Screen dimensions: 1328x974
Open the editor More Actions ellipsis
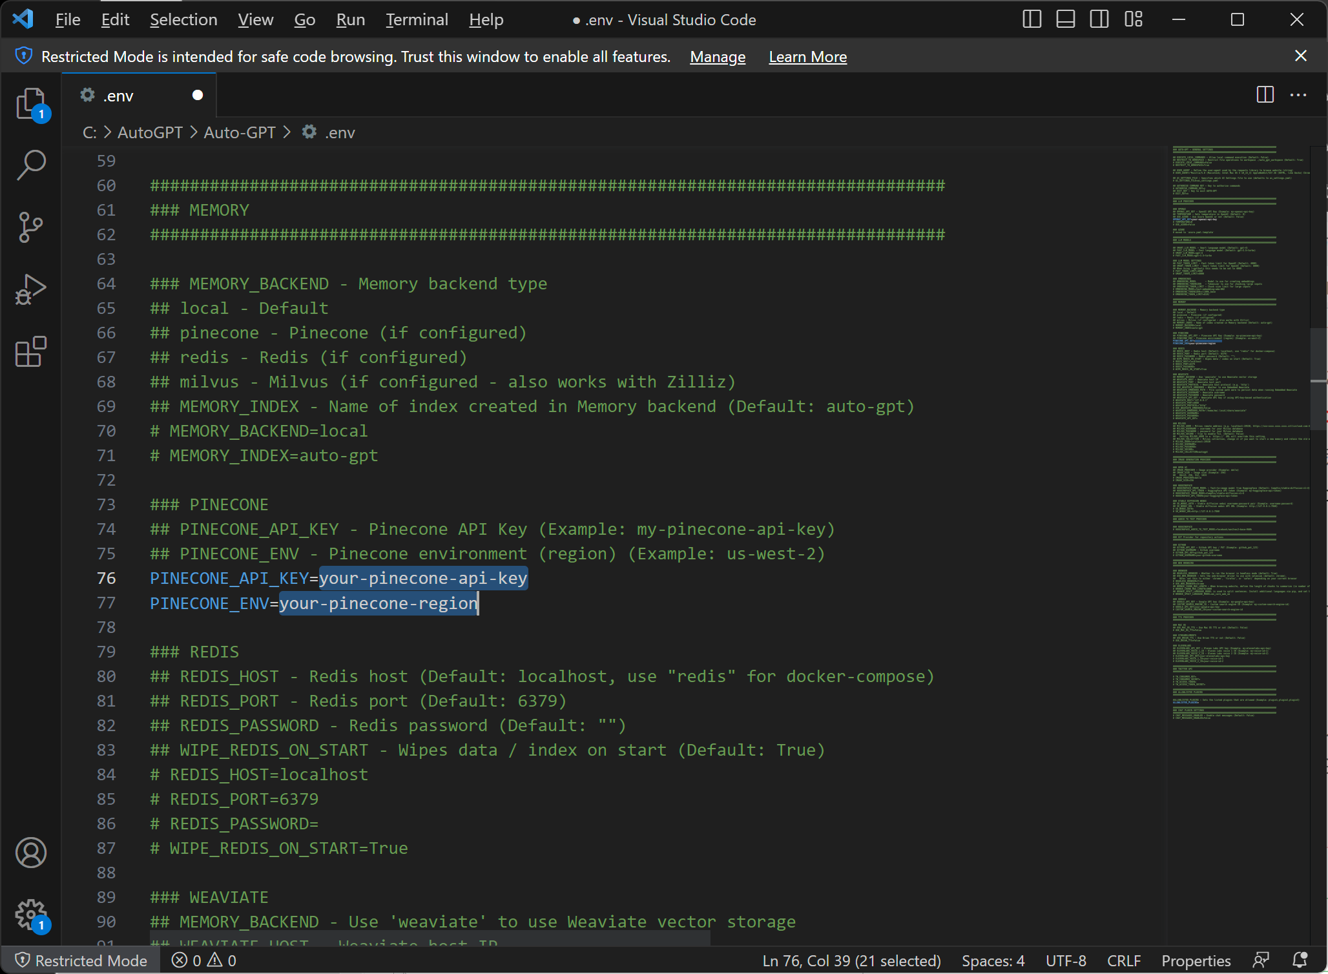1298,95
